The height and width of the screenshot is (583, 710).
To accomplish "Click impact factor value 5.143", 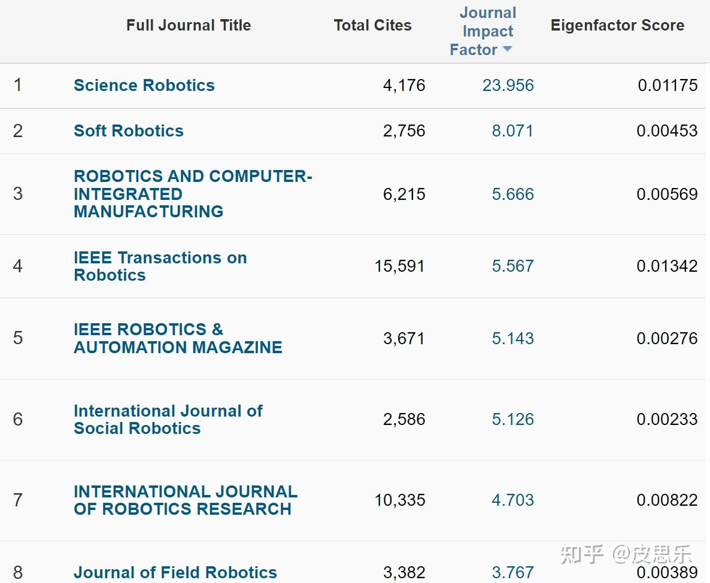I will coord(512,338).
